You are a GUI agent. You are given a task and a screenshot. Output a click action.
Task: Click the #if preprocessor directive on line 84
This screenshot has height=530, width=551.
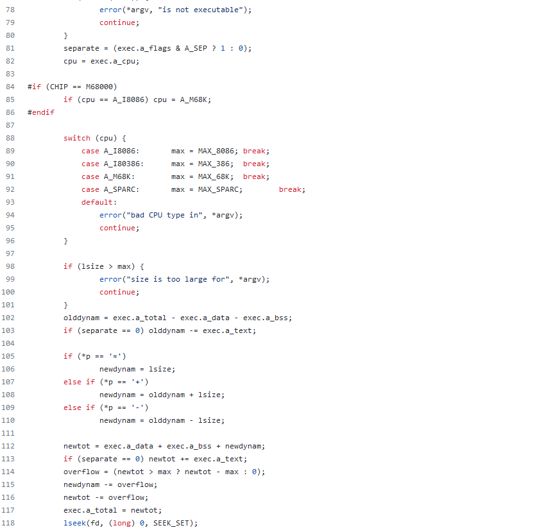(x=34, y=87)
